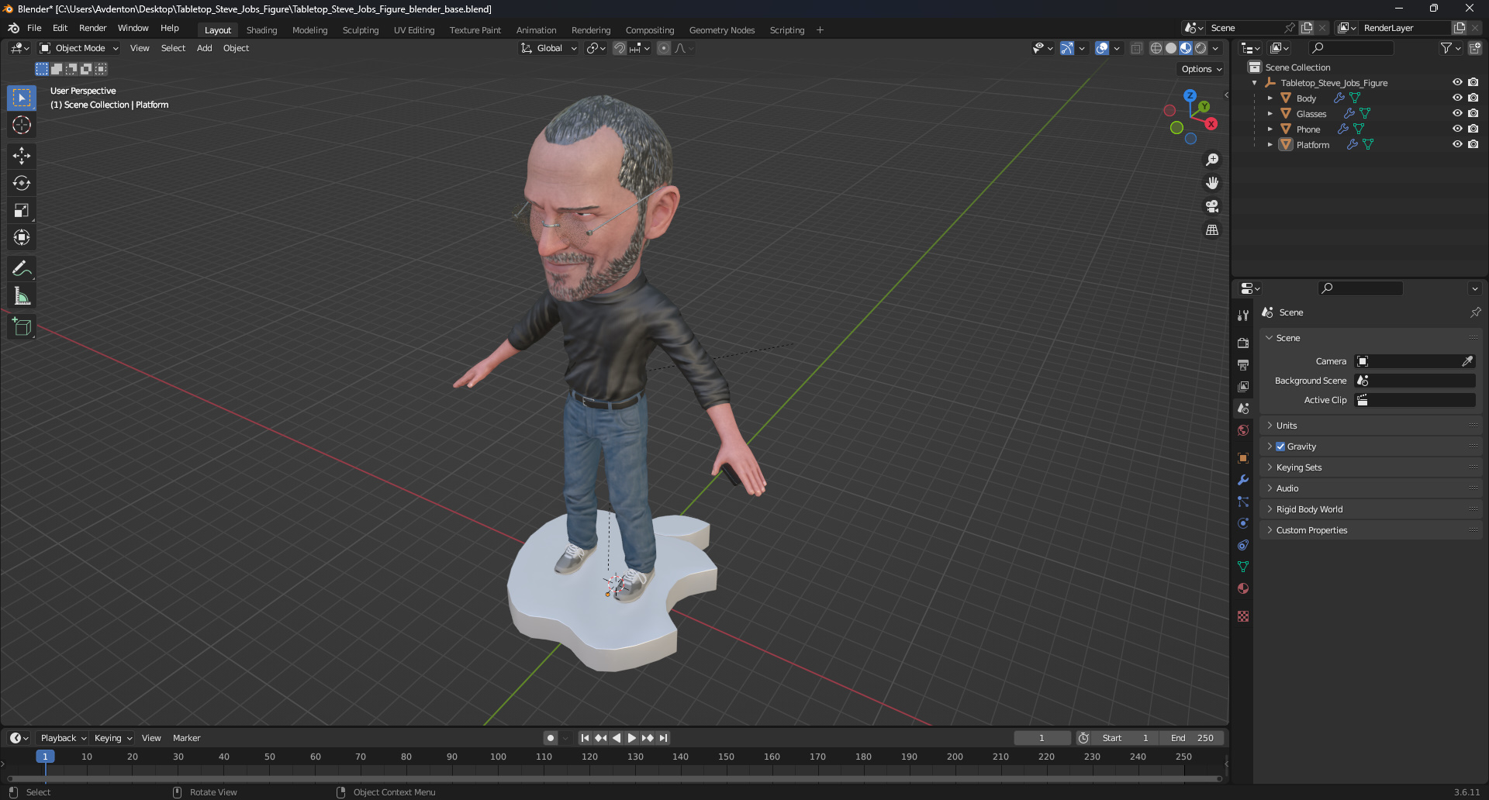The height and width of the screenshot is (800, 1489).
Task: Disable Body in renders camera icon
Action: [1473, 98]
